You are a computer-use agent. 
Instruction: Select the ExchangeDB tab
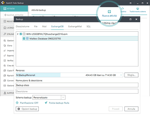click(x=57, y=27)
